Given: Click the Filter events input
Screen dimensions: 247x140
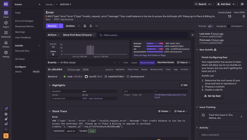Looking at the screenshot, I should (x=143, y=35).
